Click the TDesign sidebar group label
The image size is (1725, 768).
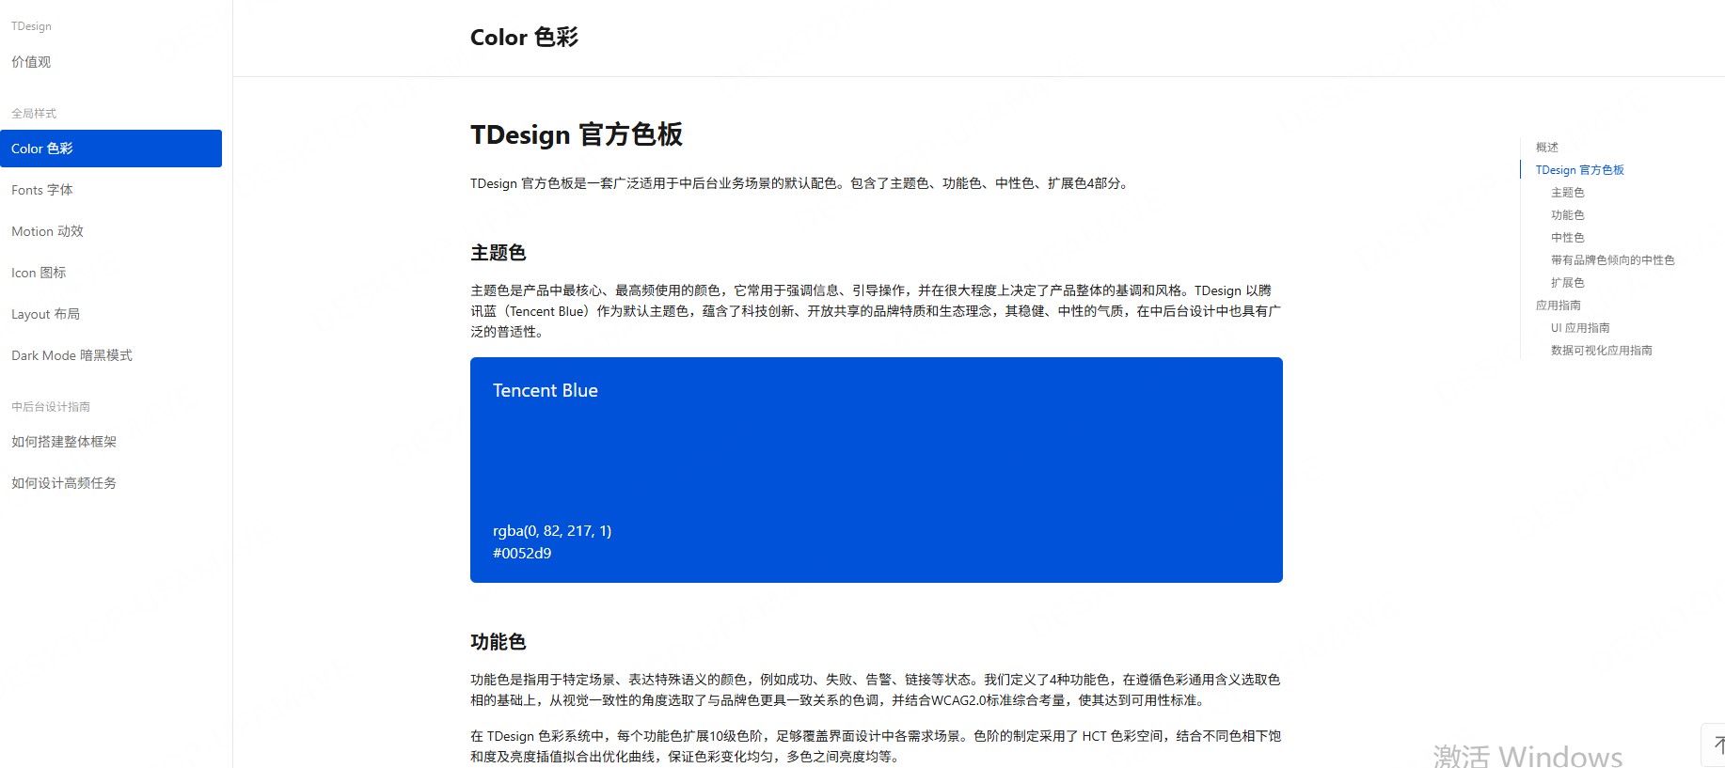click(x=31, y=26)
